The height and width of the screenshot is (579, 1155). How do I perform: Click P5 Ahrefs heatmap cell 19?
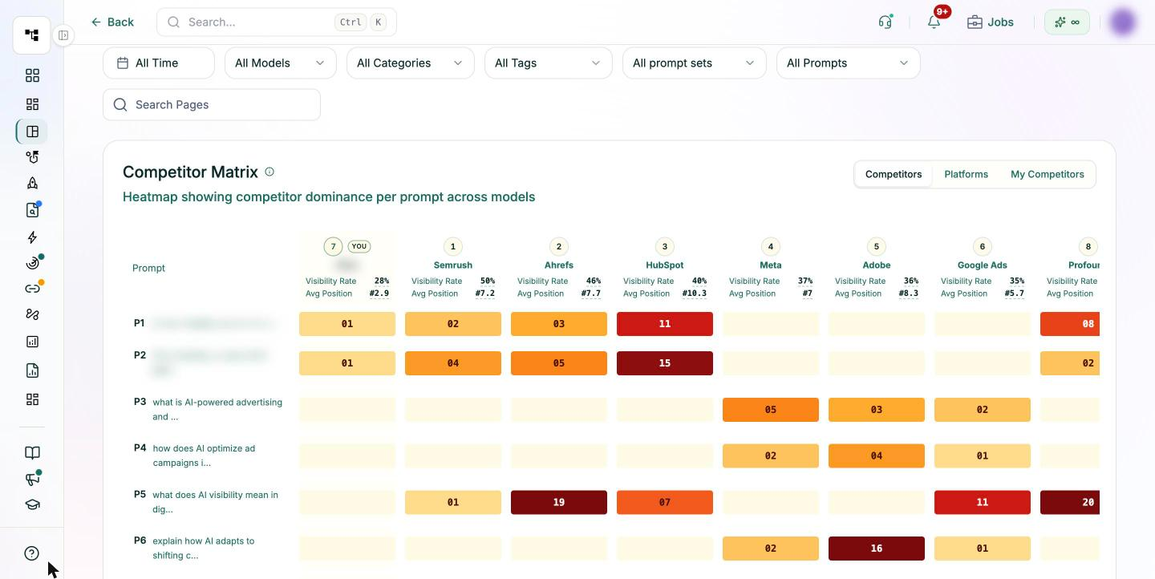pyautogui.click(x=559, y=502)
